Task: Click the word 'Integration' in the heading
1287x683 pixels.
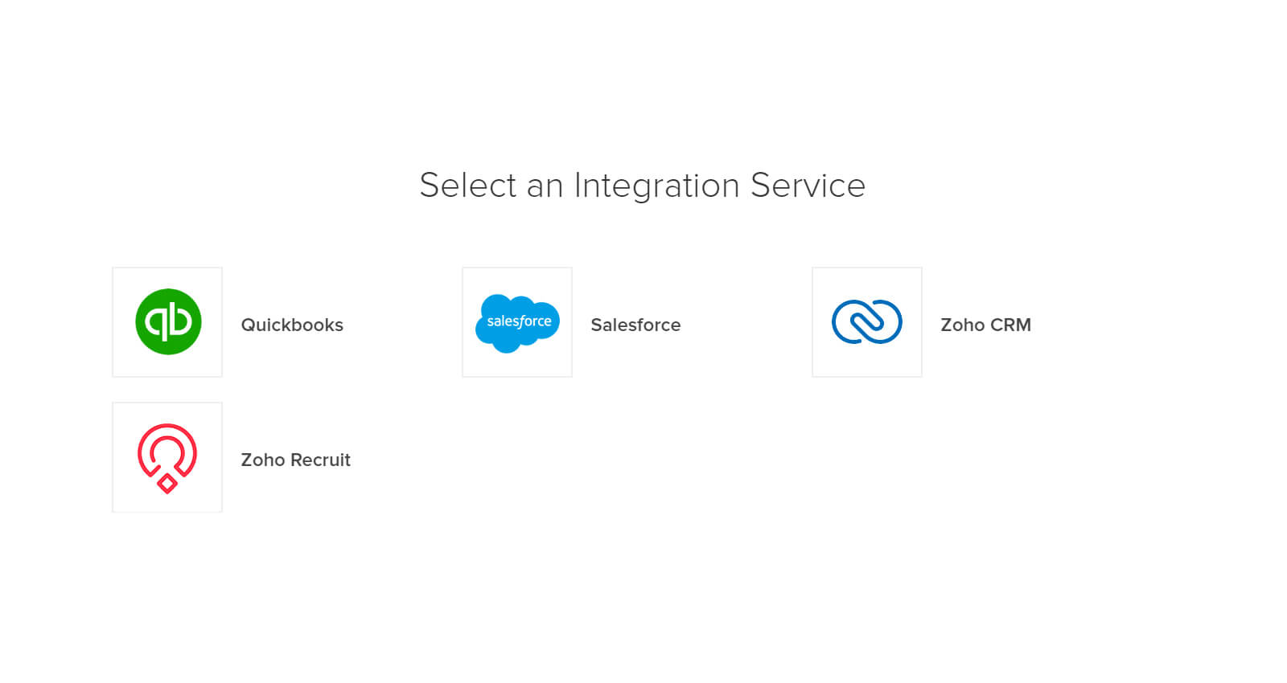Action: click(656, 186)
